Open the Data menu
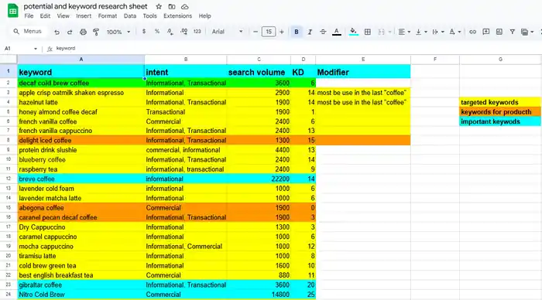542x300 pixels. click(x=130, y=16)
